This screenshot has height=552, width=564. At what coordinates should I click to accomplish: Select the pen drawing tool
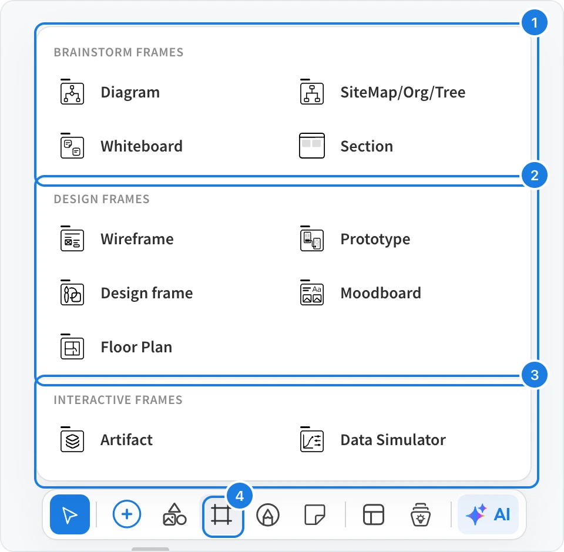268,514
